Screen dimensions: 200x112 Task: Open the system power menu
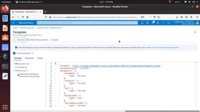tap(195, 2)
